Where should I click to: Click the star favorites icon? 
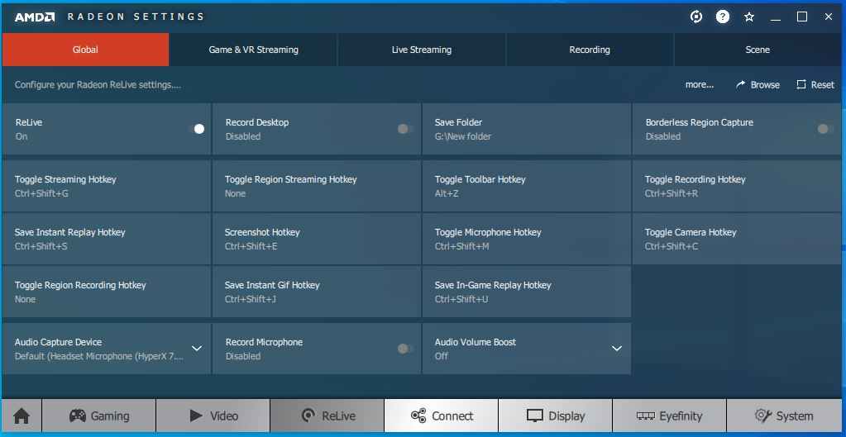pos(749,17)
